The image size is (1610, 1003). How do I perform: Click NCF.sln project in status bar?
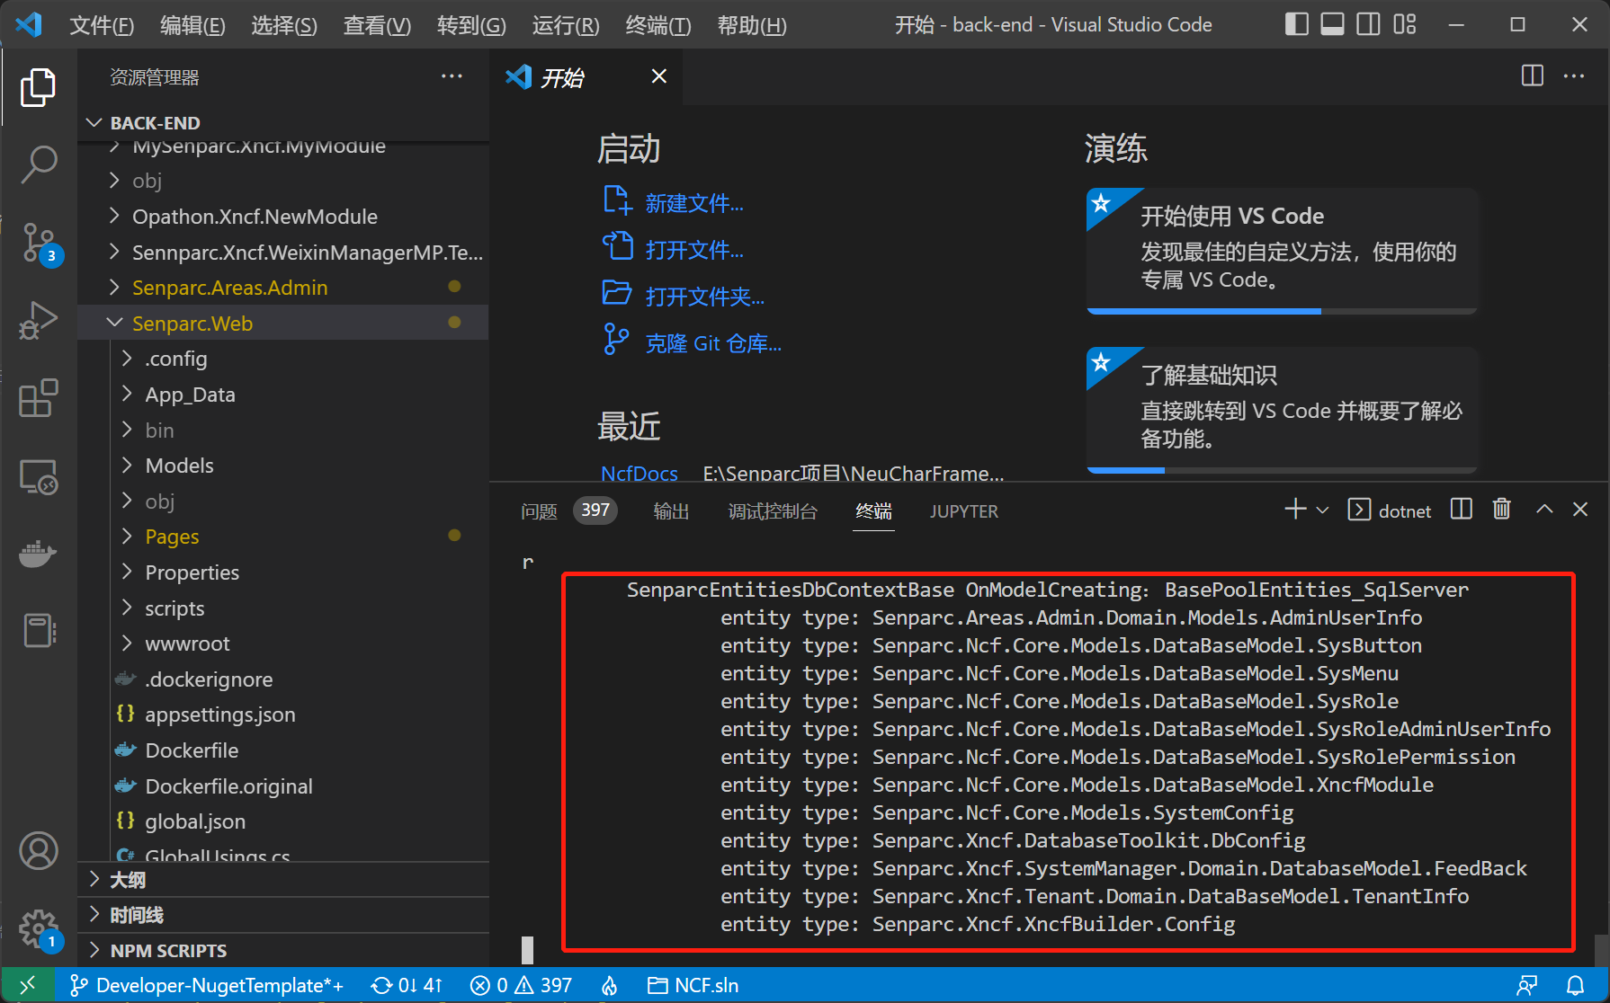tap(693, 985)
